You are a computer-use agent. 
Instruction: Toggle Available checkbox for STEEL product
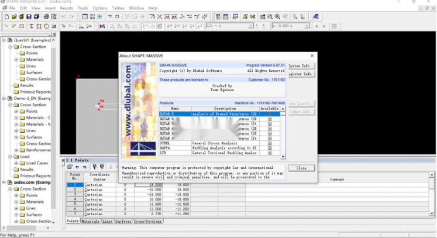click(270, 143)
